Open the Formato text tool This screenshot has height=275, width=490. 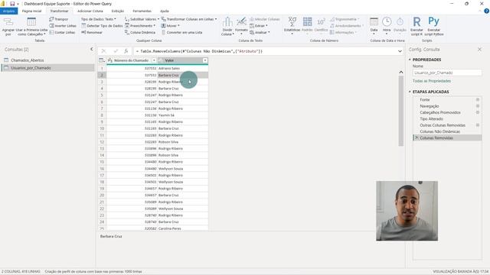[x=241, y=25]
